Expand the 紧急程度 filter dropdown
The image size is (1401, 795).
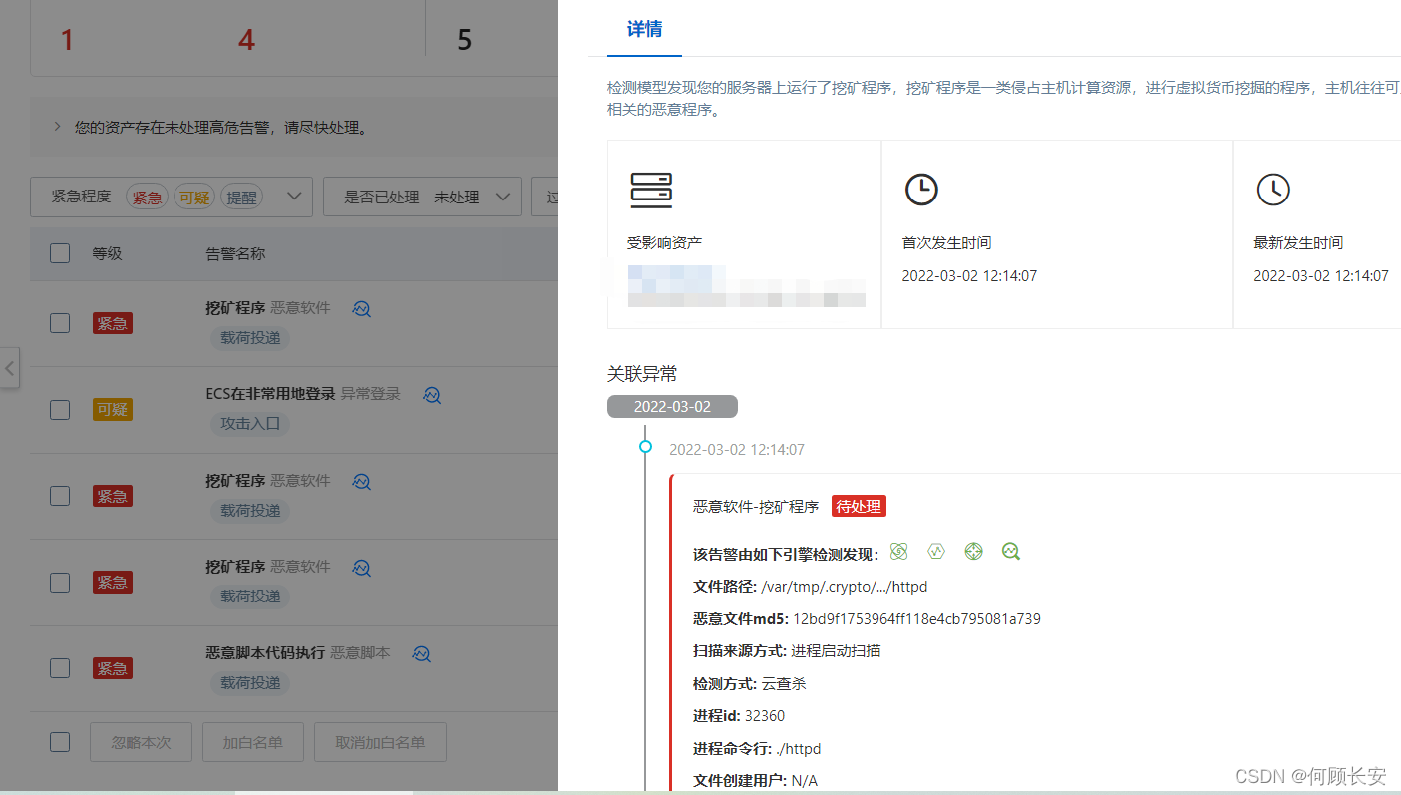click(x=295, y=197)
